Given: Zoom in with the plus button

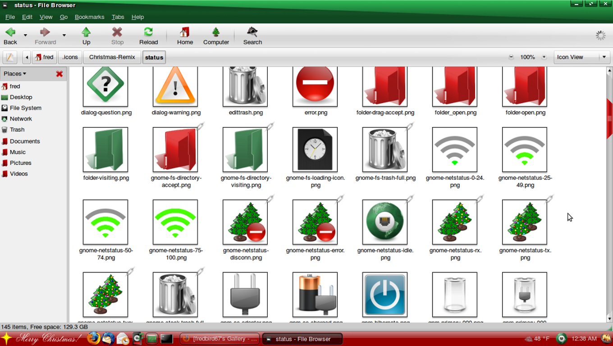Looking at the screenshot, I should pyautogui.click(x=544, y=57).
